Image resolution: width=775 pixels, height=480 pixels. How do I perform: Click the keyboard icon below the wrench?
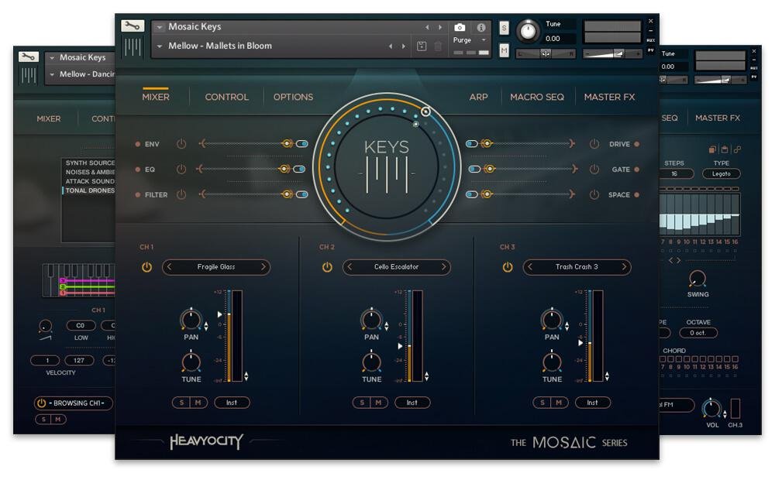point(132,48)
